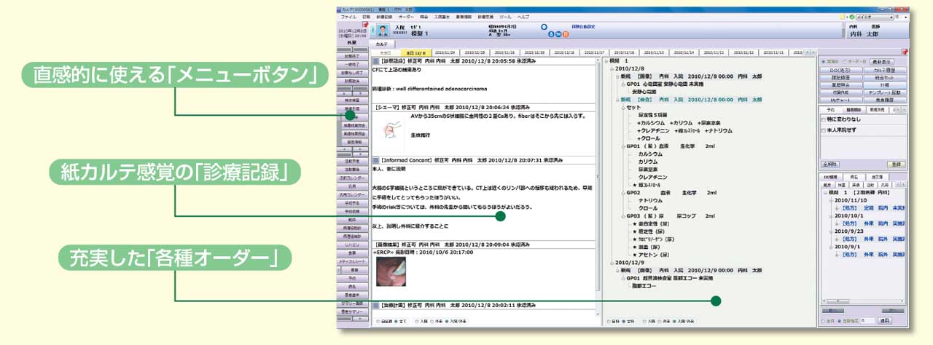The height and width of the screenshot is (345, 933).
Task: Collapse the 2010/12/8 tree node
Action: click(612, 68)
